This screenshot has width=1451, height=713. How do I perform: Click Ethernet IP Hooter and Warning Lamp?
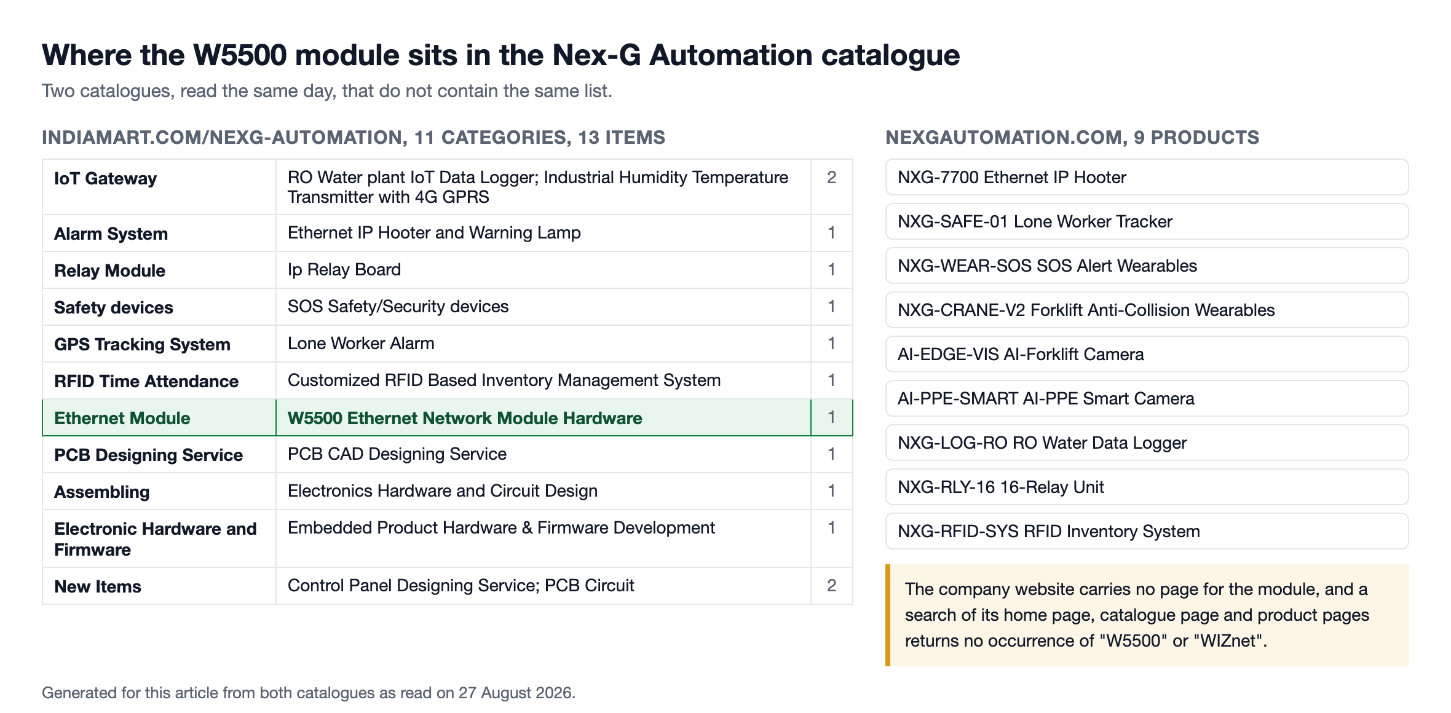pyautogui.click(x=544, y=233)
